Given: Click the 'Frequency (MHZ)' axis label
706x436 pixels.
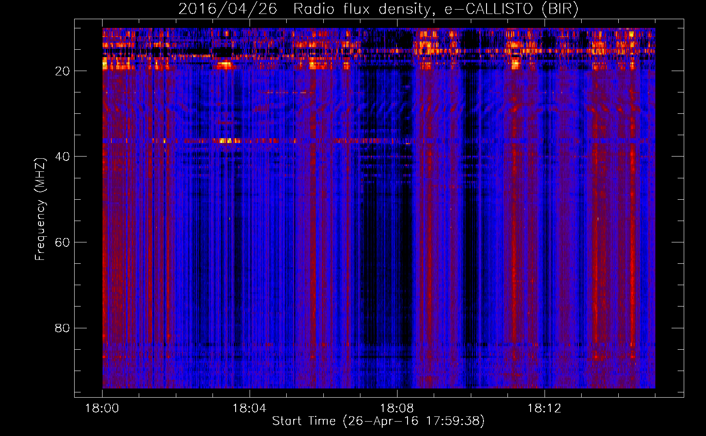Looking at the screenshot, I should tap(40, 209).
